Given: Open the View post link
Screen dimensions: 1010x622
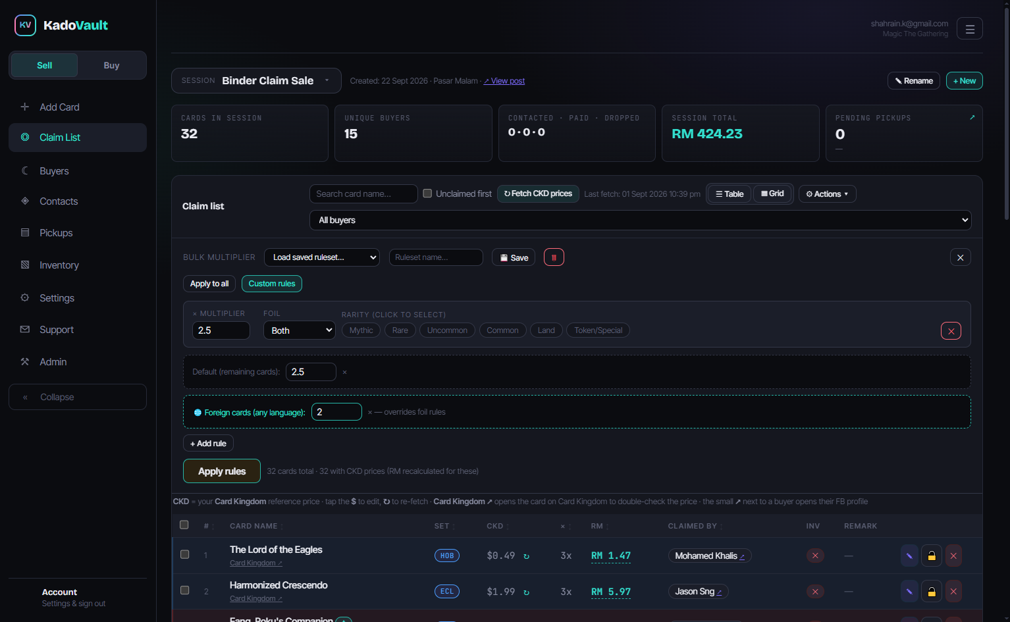Looking at the screenshot, I should point(504,81).
